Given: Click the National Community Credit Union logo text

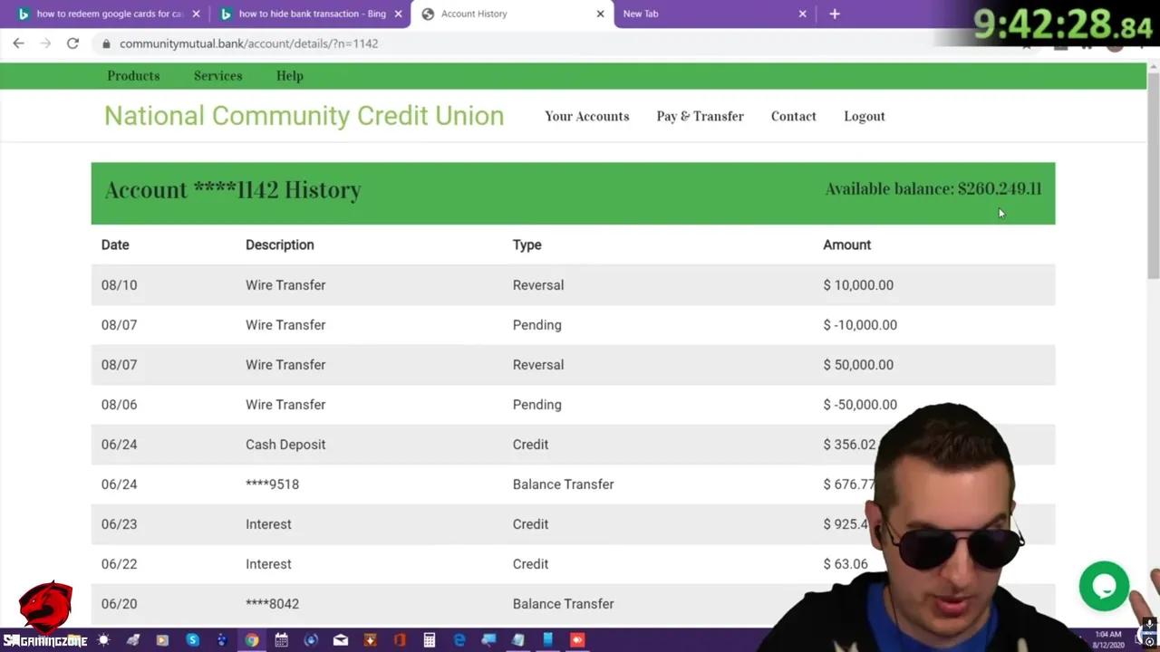Looking at the screenshot, I should pyautogui.click(x=304, y=116).
